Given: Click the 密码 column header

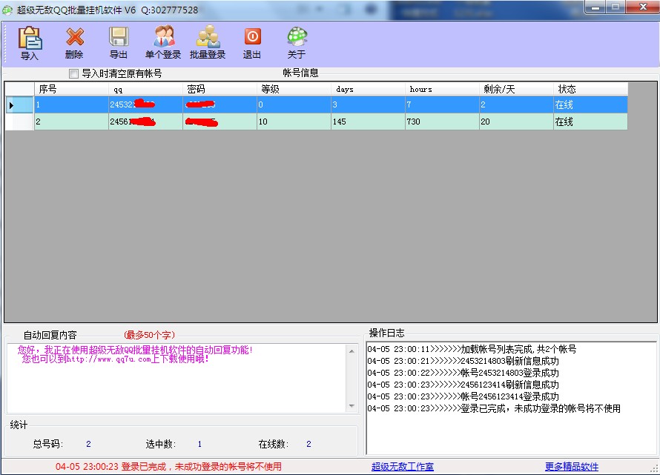Looking at the screenshot, I should (x=220, y=89).
